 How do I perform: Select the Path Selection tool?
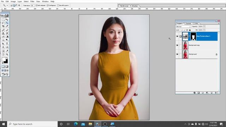pos(3,44)
